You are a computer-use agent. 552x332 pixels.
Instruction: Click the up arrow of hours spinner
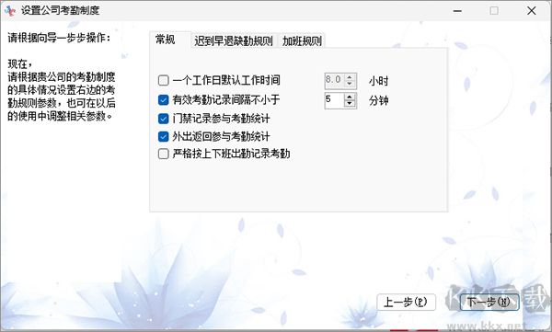(350, 77)
